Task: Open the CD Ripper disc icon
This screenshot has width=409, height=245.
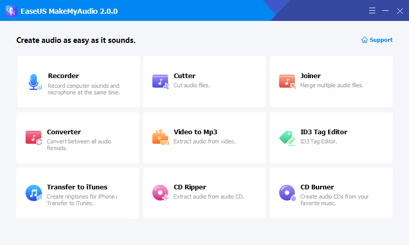Action: (x=160, y=192)
